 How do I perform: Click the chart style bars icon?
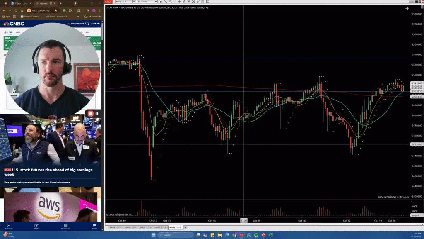pos(161,2)
